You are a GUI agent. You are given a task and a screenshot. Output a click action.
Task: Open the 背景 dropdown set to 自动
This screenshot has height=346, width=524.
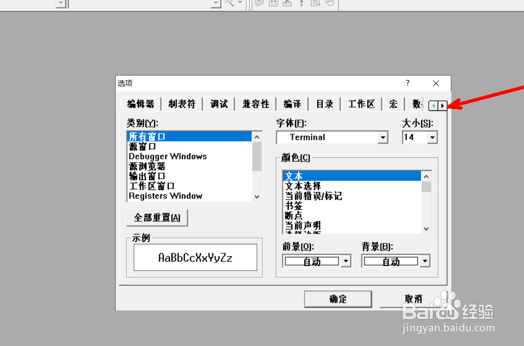[425, 261]
